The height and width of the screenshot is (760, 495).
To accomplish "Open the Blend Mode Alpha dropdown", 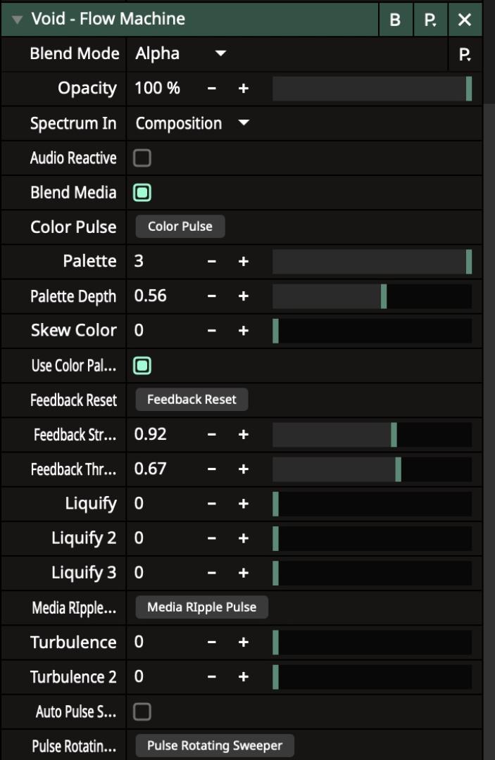I will (x=180, y=54).
